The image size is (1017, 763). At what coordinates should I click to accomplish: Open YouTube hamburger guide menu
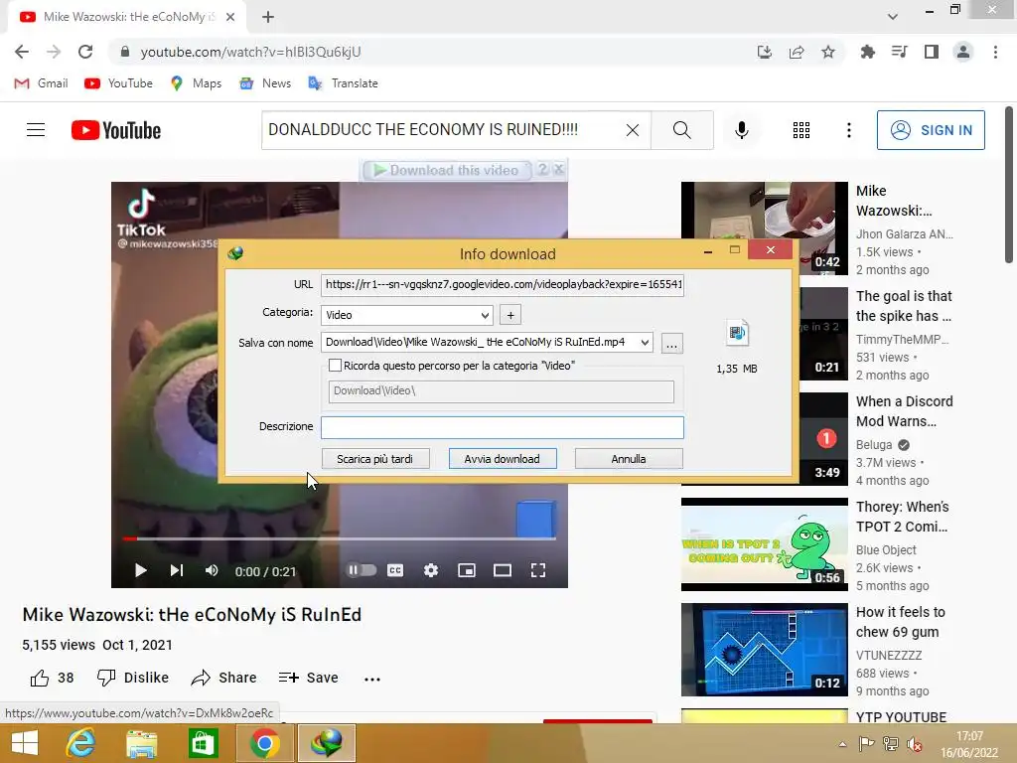coord(36,130)
